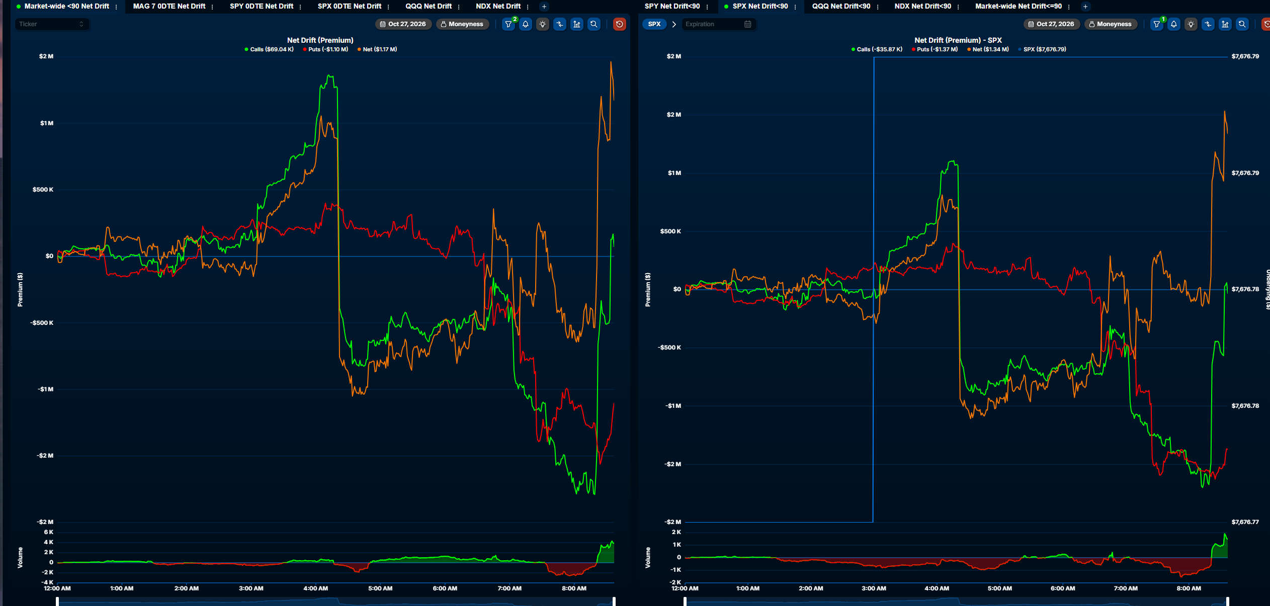Toggle lightbulb insights in the SPX panel
The image size is (1270, 606).
tap(1191, 24)
